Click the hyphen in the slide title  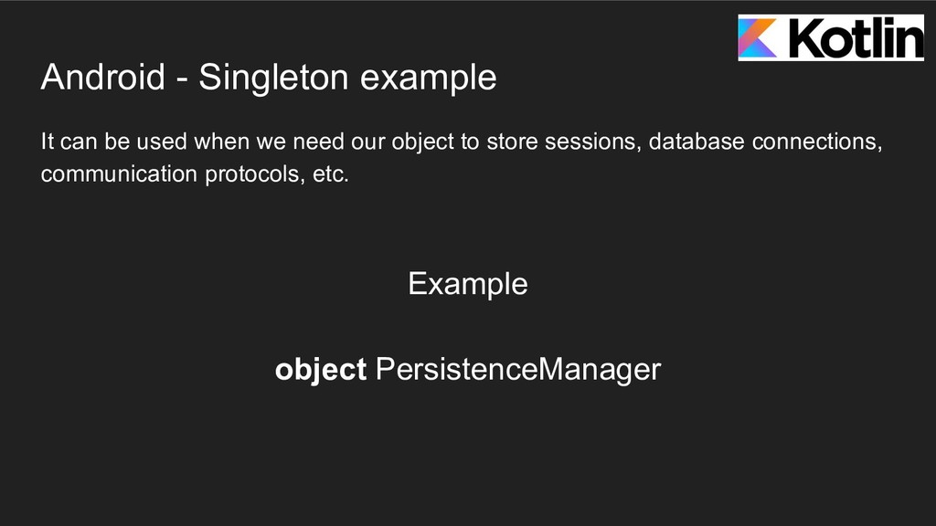pos(184,78)
